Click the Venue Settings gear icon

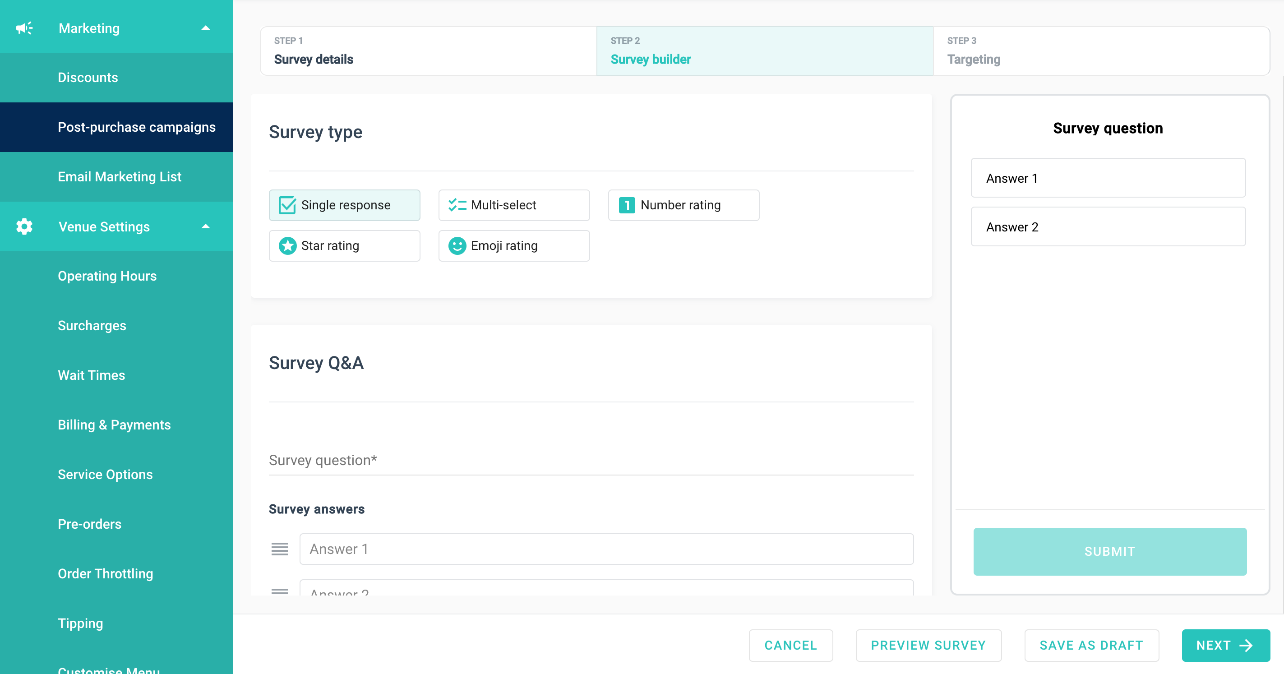point(24,226)
